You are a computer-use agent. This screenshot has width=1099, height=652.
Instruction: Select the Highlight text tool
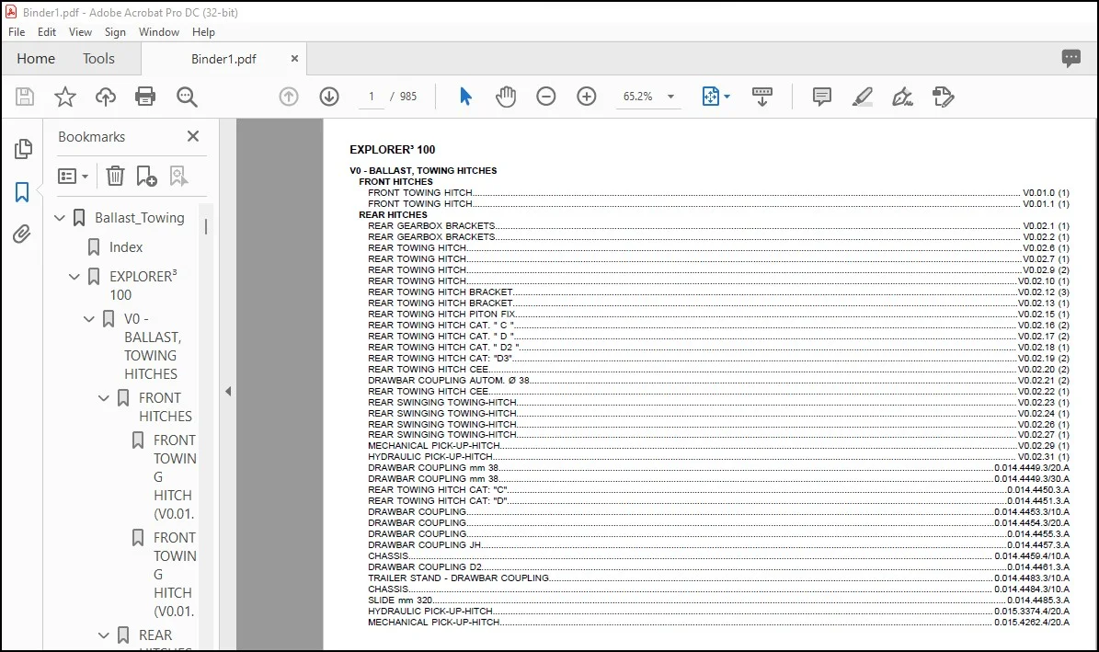point(862,97)
